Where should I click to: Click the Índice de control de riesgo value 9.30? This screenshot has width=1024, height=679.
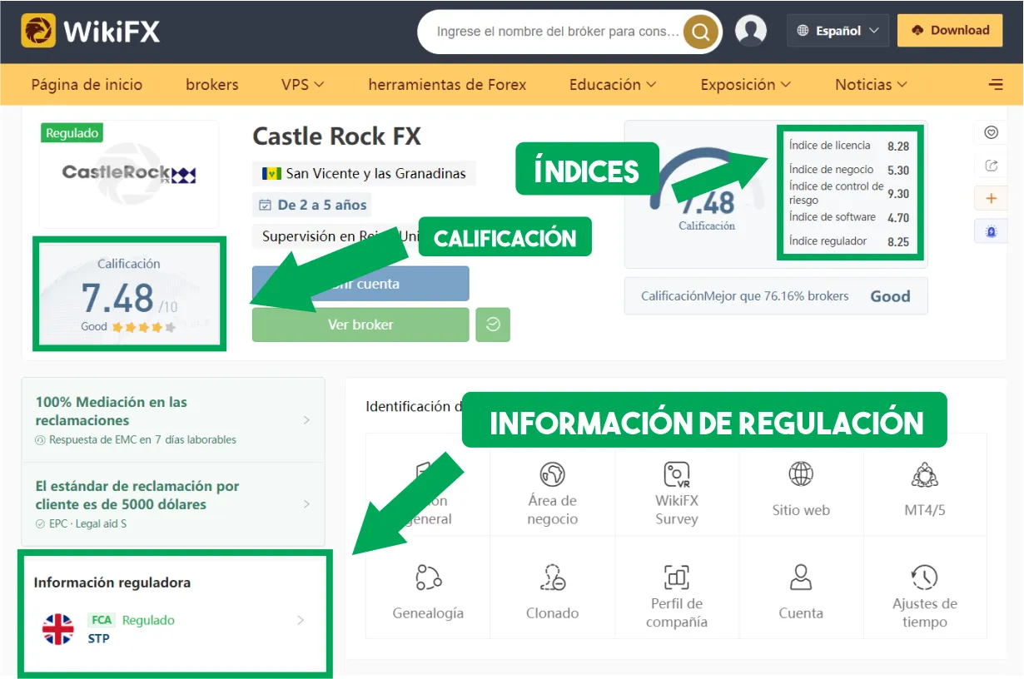click(x=898, y=193)
